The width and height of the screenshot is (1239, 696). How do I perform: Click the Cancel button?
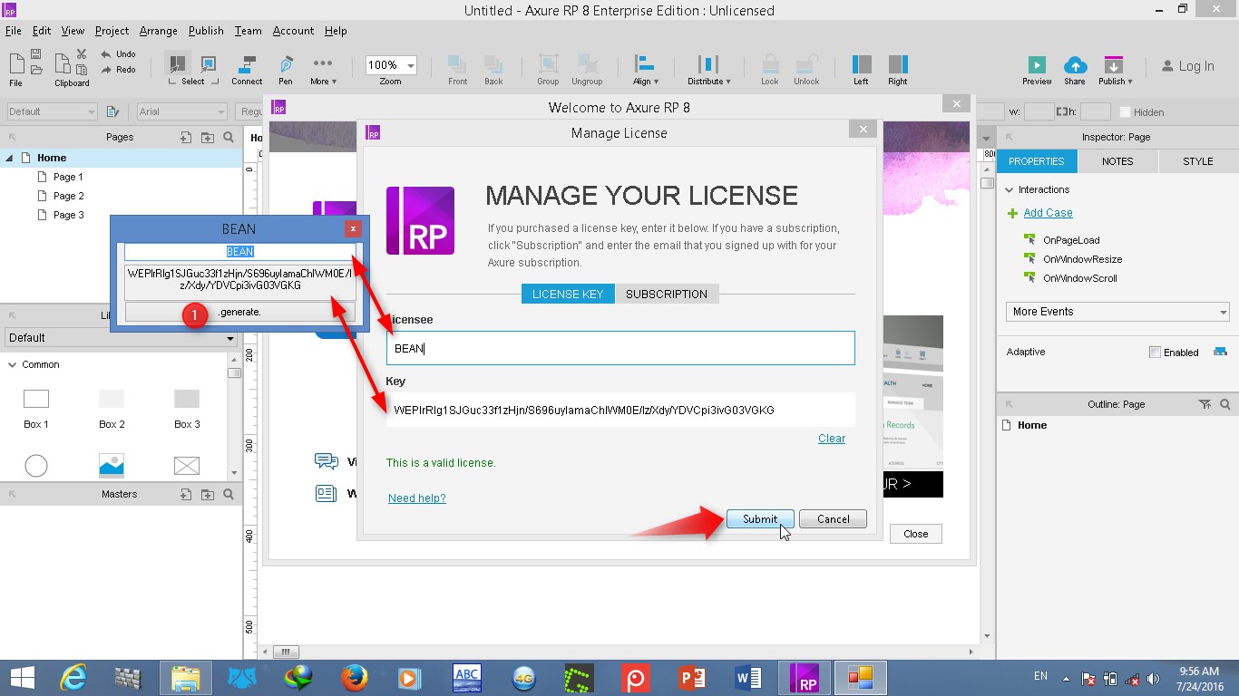click(833, 519)
